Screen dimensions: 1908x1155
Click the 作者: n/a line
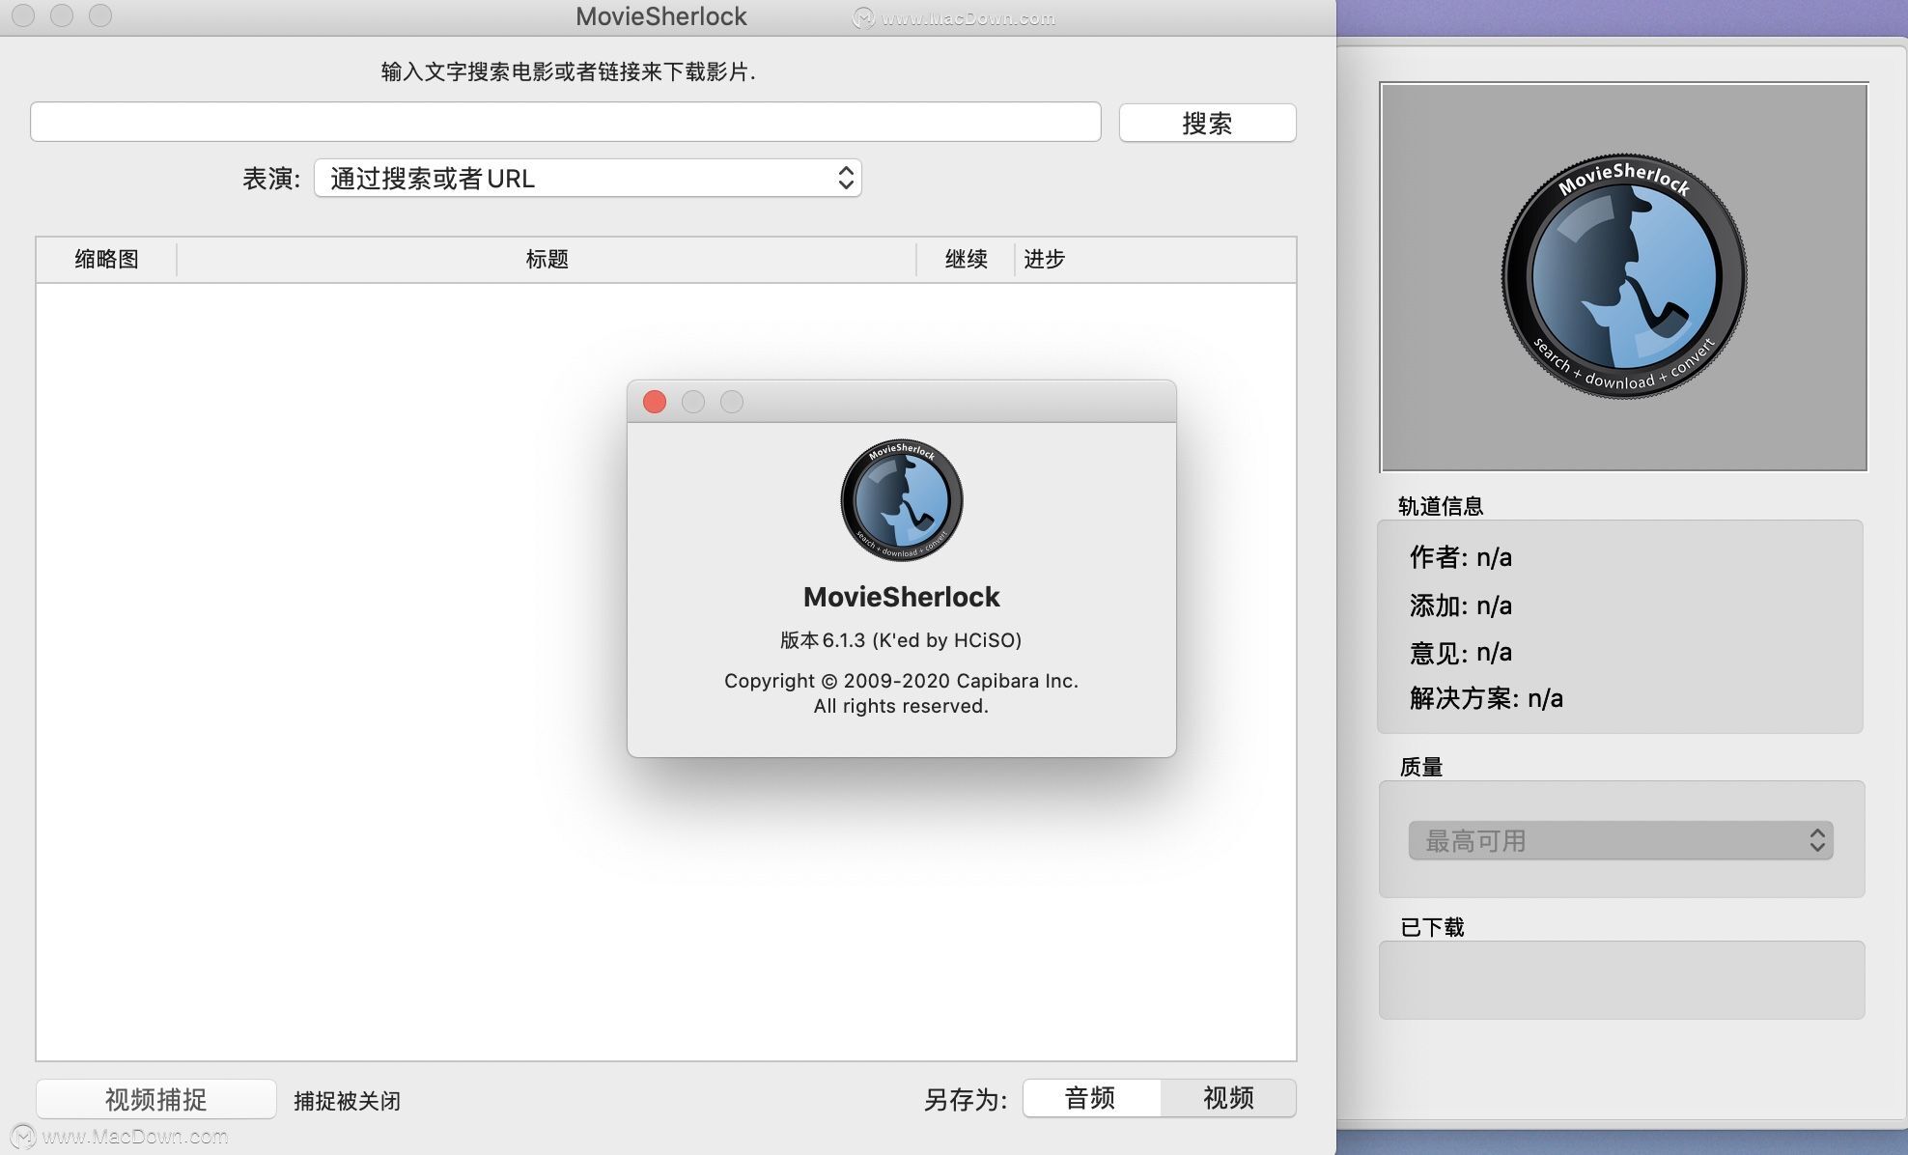pyautogui.click(x=1461, y=557)
